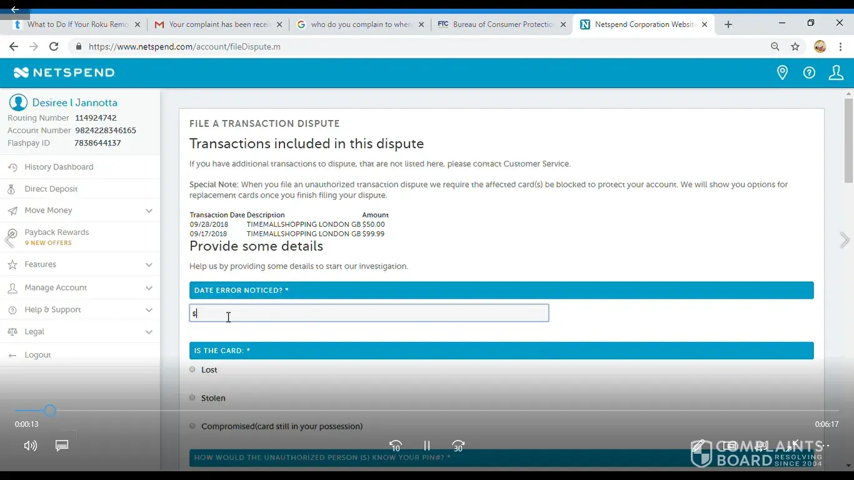Skip forward 30 seconds in the video

(x=458, y=446)
